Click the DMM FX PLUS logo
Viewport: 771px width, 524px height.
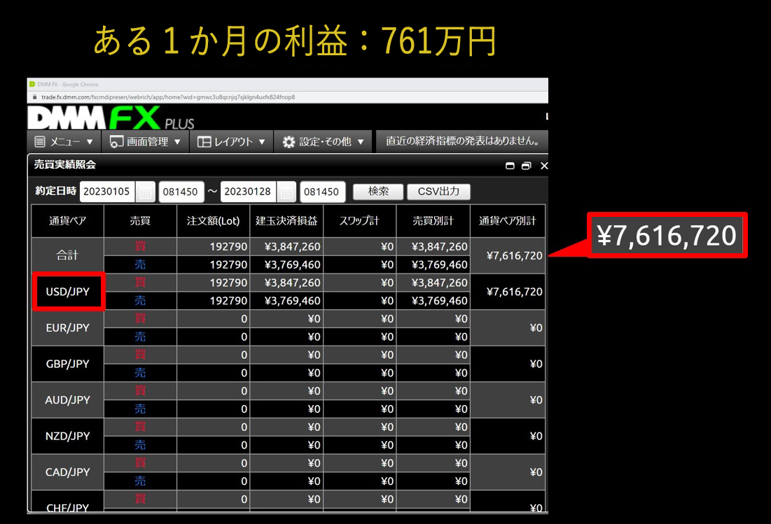click(111, 118)
